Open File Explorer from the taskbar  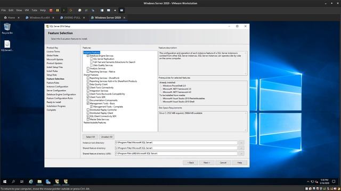click(39, 181)
